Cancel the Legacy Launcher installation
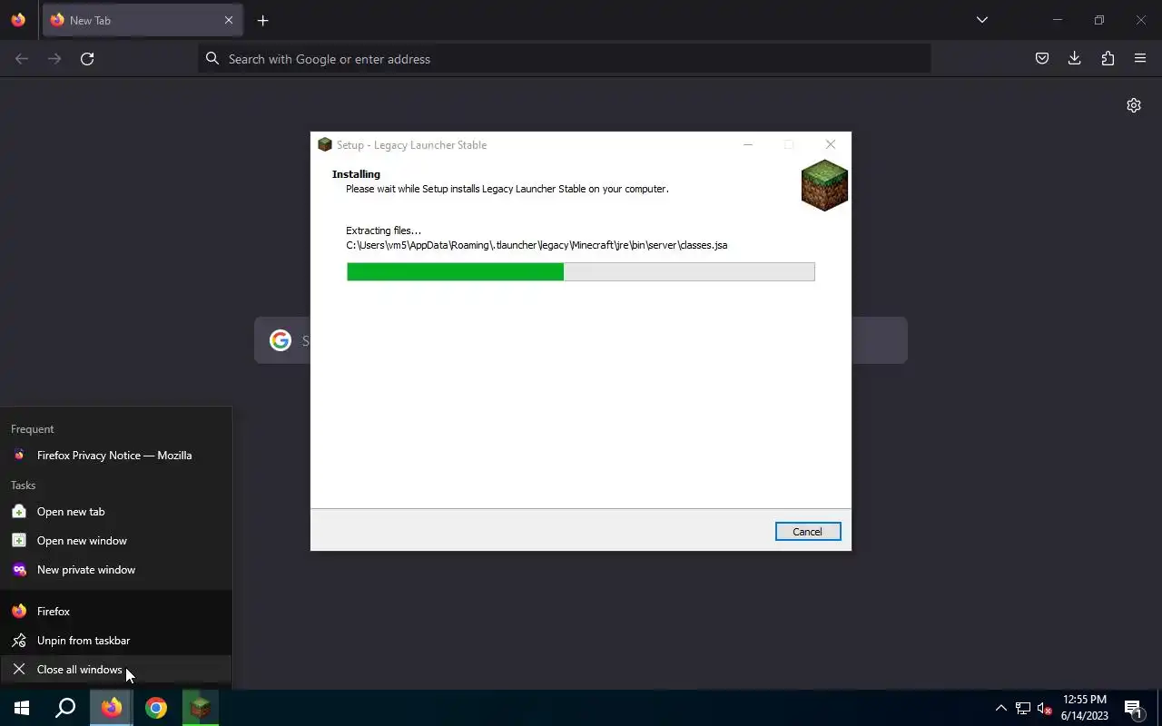This screenshot has width=1162, height=726. [807, 532]
